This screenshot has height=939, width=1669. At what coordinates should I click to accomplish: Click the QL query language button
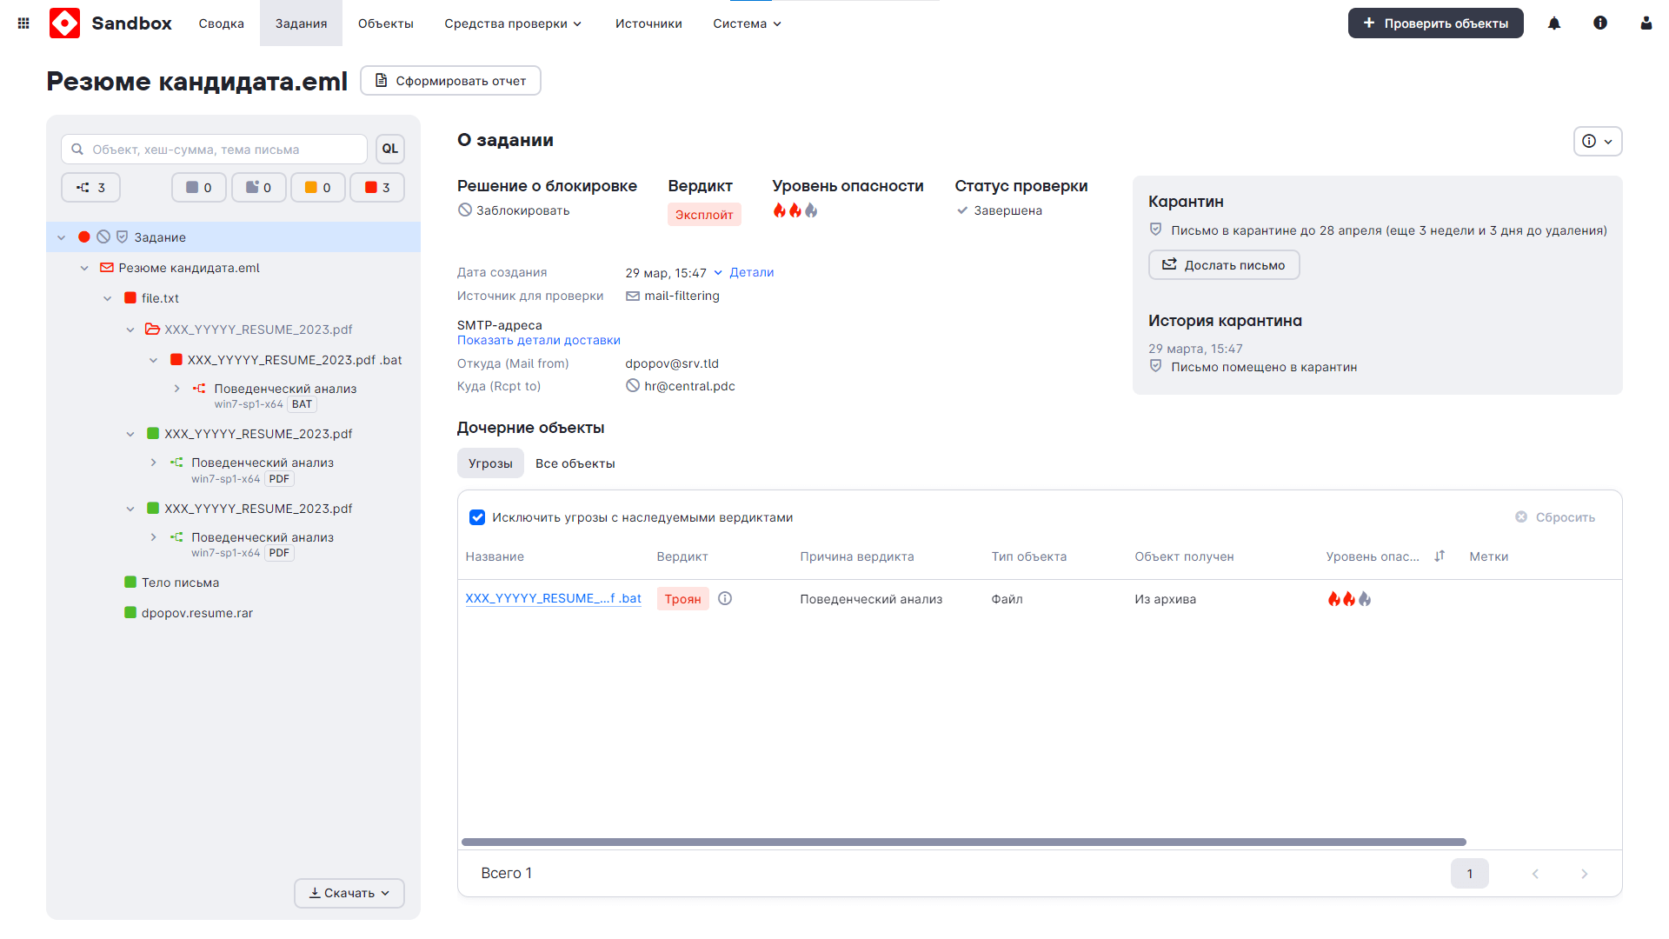coord(389,149)
